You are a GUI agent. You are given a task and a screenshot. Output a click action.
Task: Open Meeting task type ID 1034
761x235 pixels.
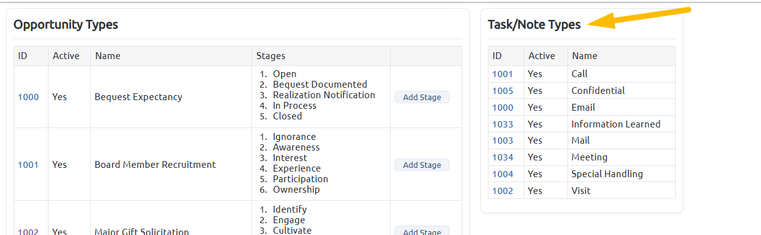503,157
